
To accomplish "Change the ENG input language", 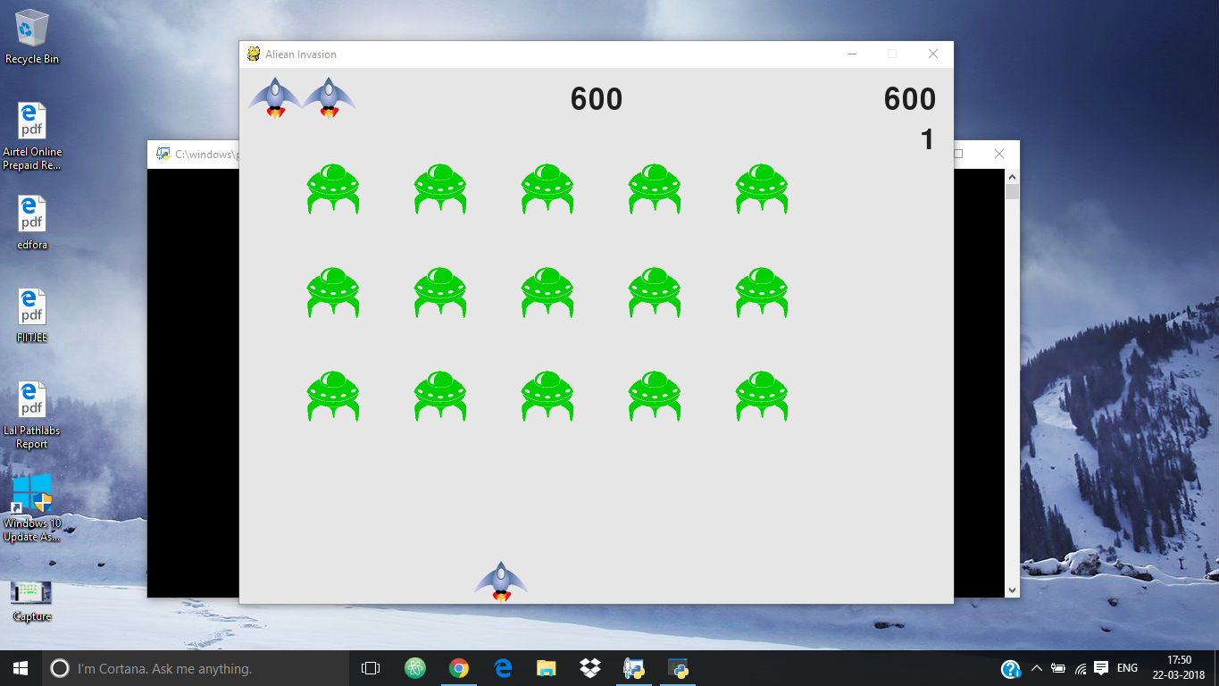I will tap(1127, 668).
